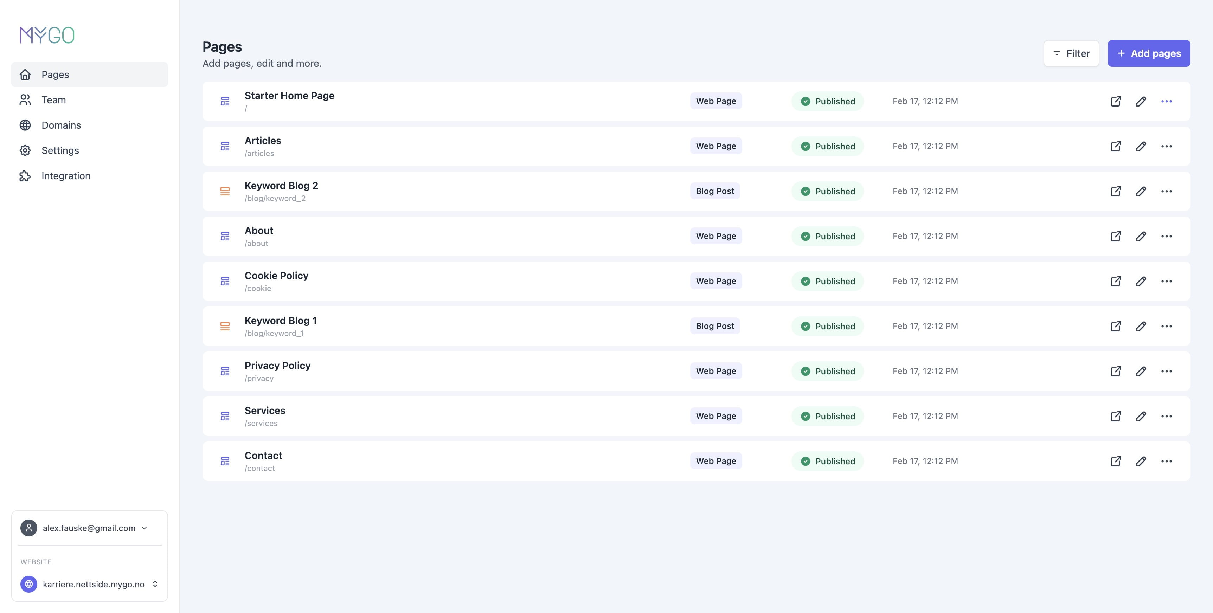
Task: Click Published status badge on Services row
Action: coord(827,416)
